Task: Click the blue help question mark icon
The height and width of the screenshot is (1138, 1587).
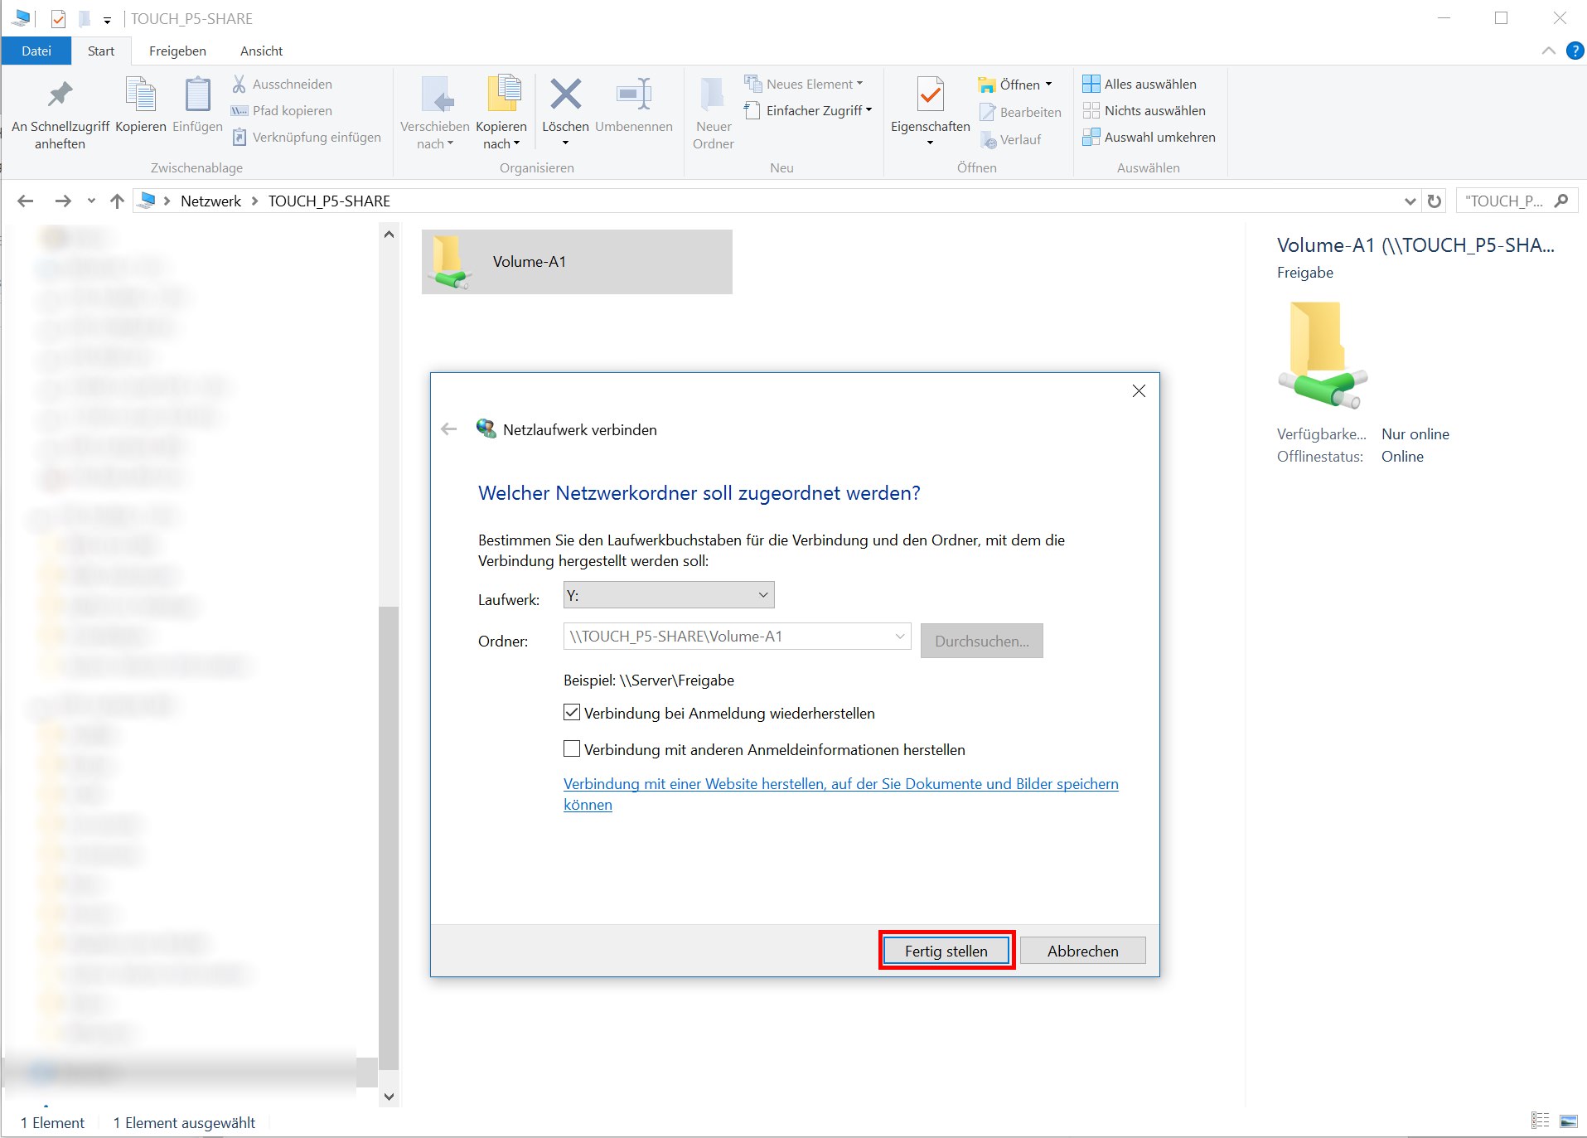Action: point(1575,51)
